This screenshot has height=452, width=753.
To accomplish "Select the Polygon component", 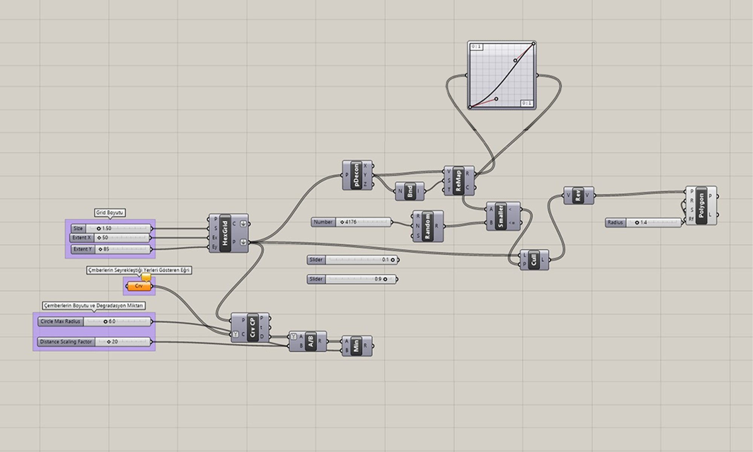I will [701, 205].
